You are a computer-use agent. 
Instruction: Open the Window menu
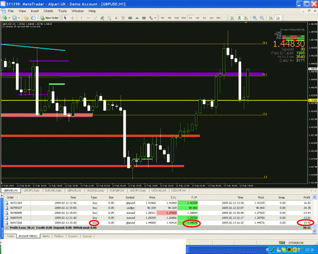(78, 11)
